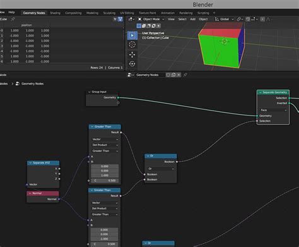The height and width of the screenshot is (247, 299).
Task: Add a new workspace with plus button
Action: 214,13
